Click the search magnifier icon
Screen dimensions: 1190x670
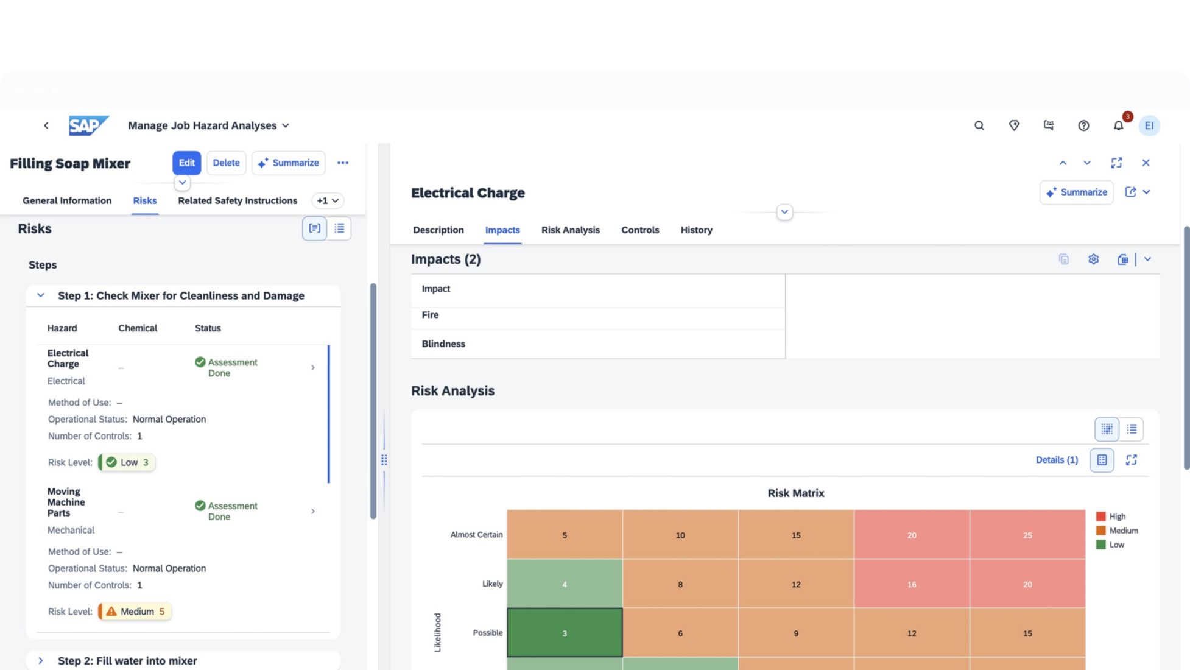(x=979, y=125)
